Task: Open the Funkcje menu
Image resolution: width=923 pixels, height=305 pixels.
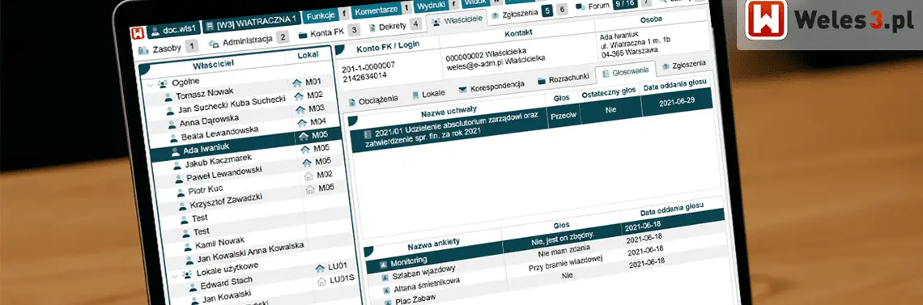Action: click(321, 15)
